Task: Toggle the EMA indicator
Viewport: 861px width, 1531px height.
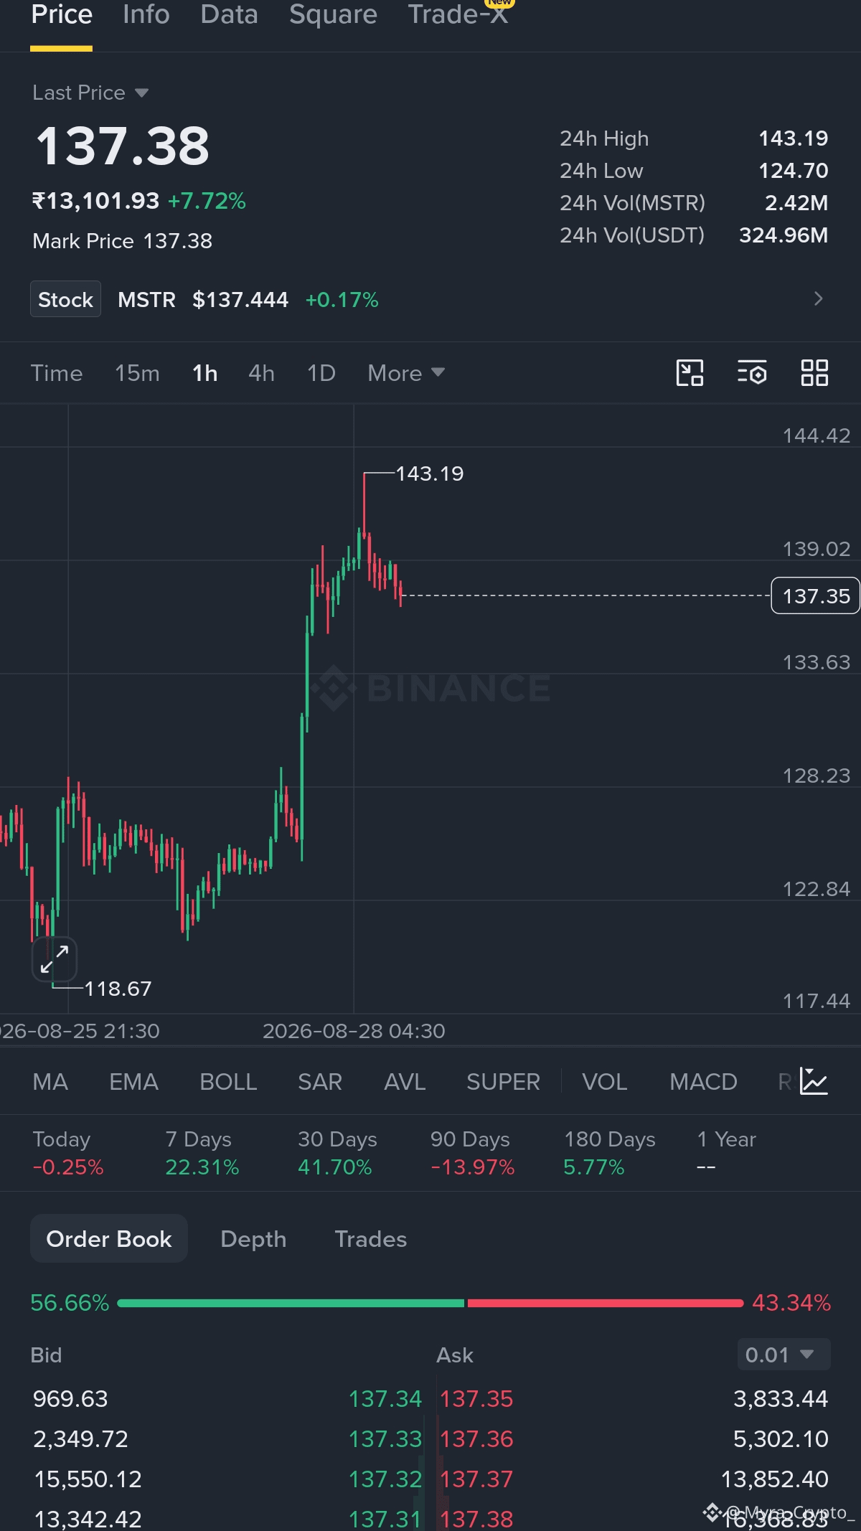Action: click(x=133, y=1081)
